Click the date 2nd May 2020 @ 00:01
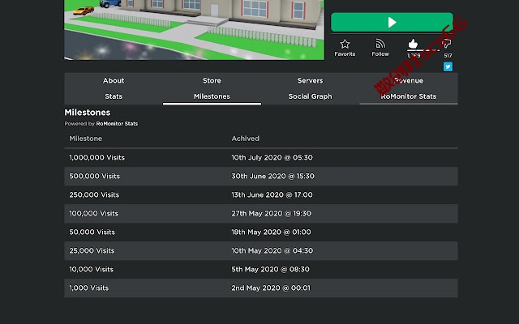This screenshot has height=324, width=519. (271, 288)
